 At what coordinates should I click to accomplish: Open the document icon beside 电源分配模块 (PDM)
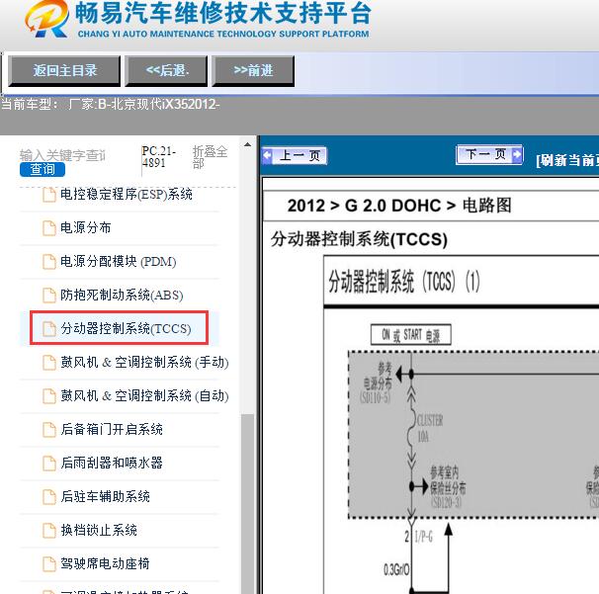point(48,262)
